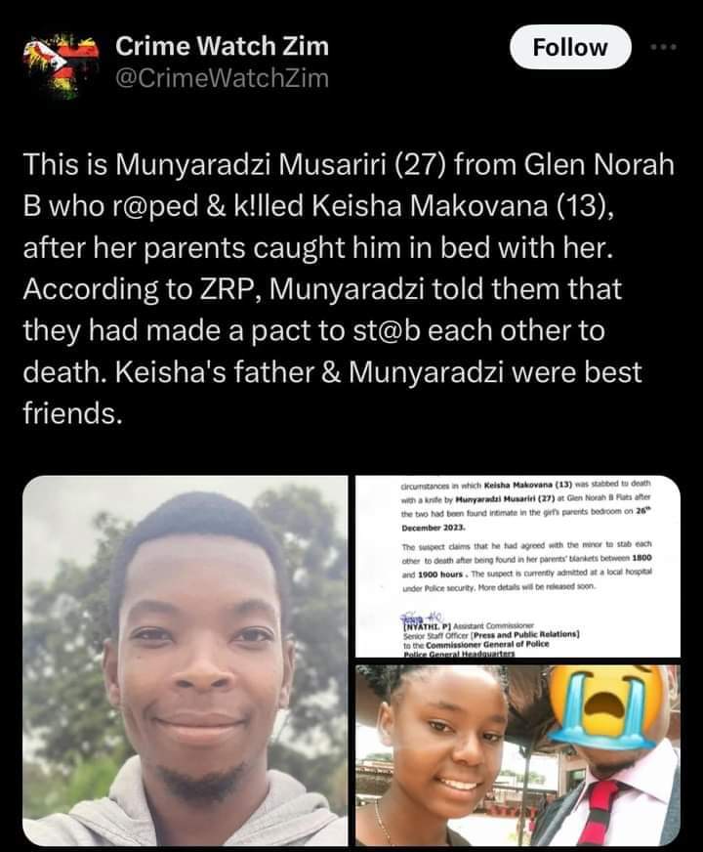Open the Crime Watch Zim profile avatar
This screenshot has width=703, height=852.
[x=62, y=65]
